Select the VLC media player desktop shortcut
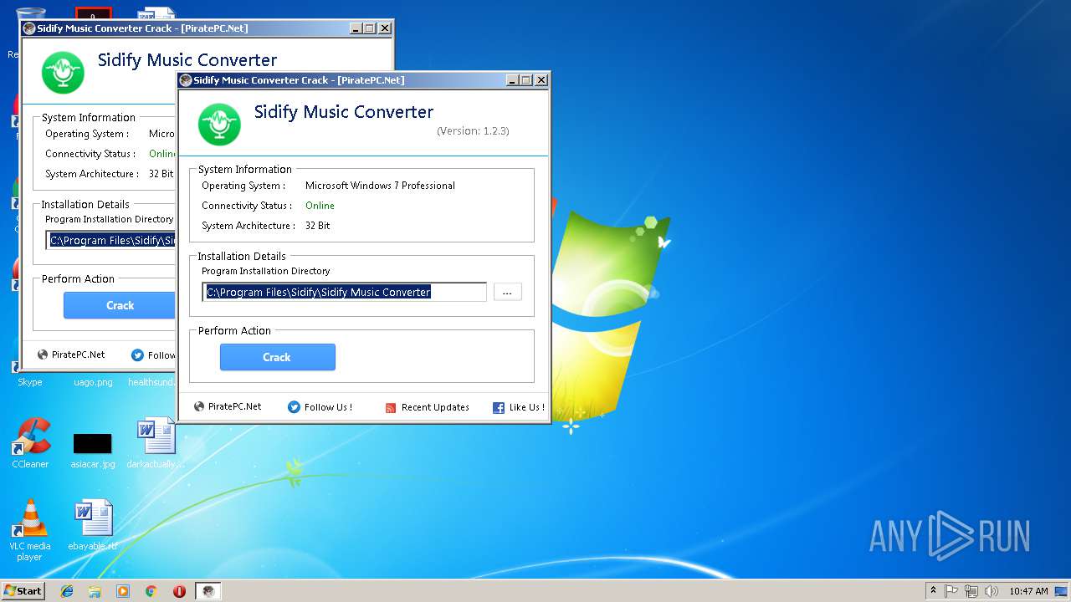This screenshot has height=602, width=1071. click(29, 529)
